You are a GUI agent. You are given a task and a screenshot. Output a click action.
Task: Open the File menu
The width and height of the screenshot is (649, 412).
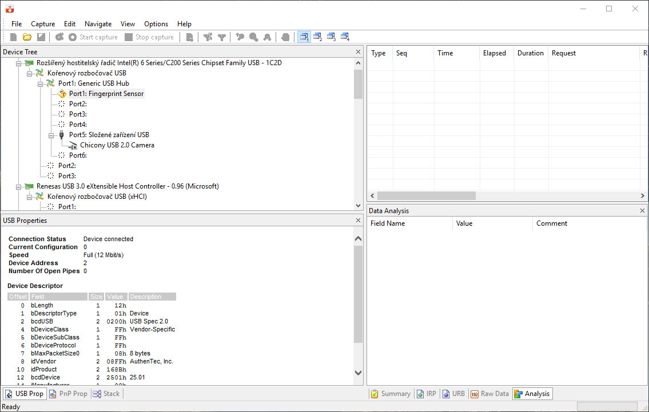[17, 24]
